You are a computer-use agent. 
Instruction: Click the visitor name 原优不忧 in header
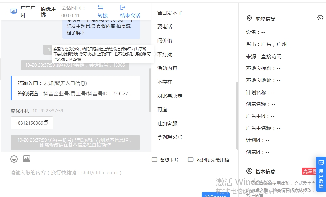(x=48, y=12)
